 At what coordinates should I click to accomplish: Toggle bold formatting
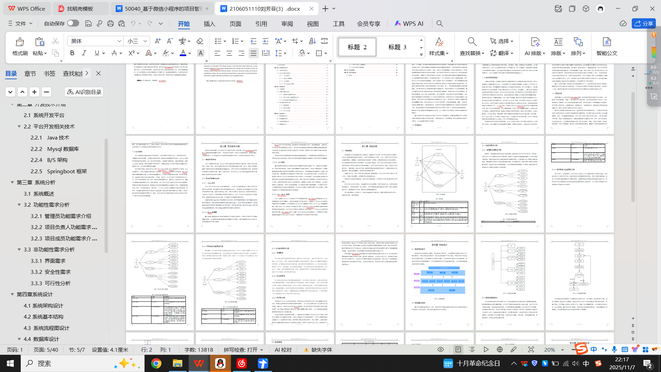(72, 53)
